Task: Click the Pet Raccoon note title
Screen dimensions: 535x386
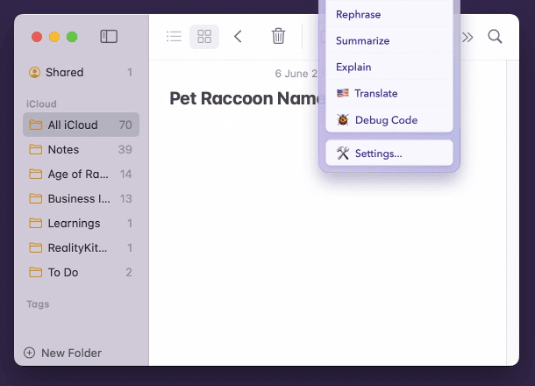Action: [243, 98]
